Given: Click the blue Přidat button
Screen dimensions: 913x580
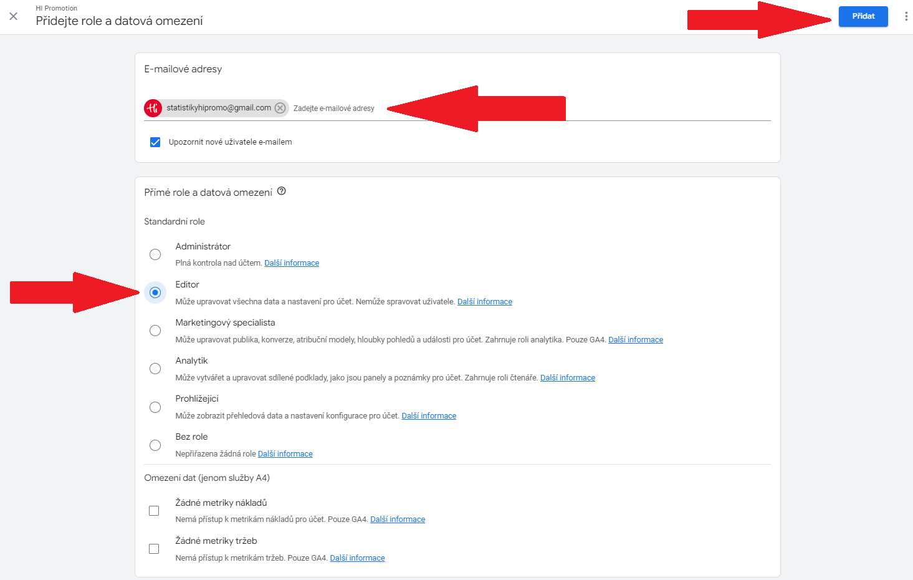Looking at the screenshot, I should [863, 16].
